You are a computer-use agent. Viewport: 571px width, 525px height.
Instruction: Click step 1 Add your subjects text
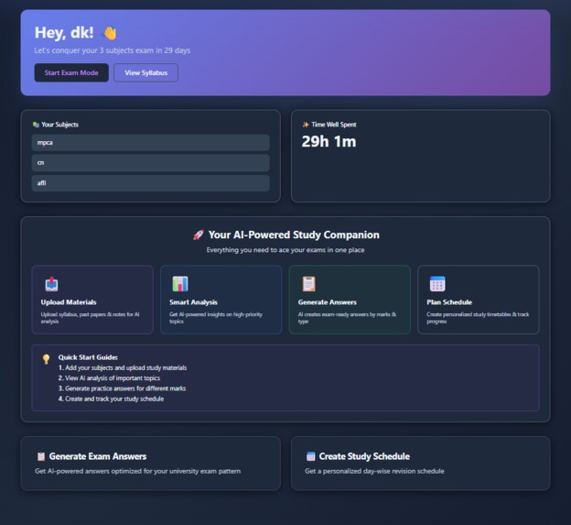(x=123, y=367)
